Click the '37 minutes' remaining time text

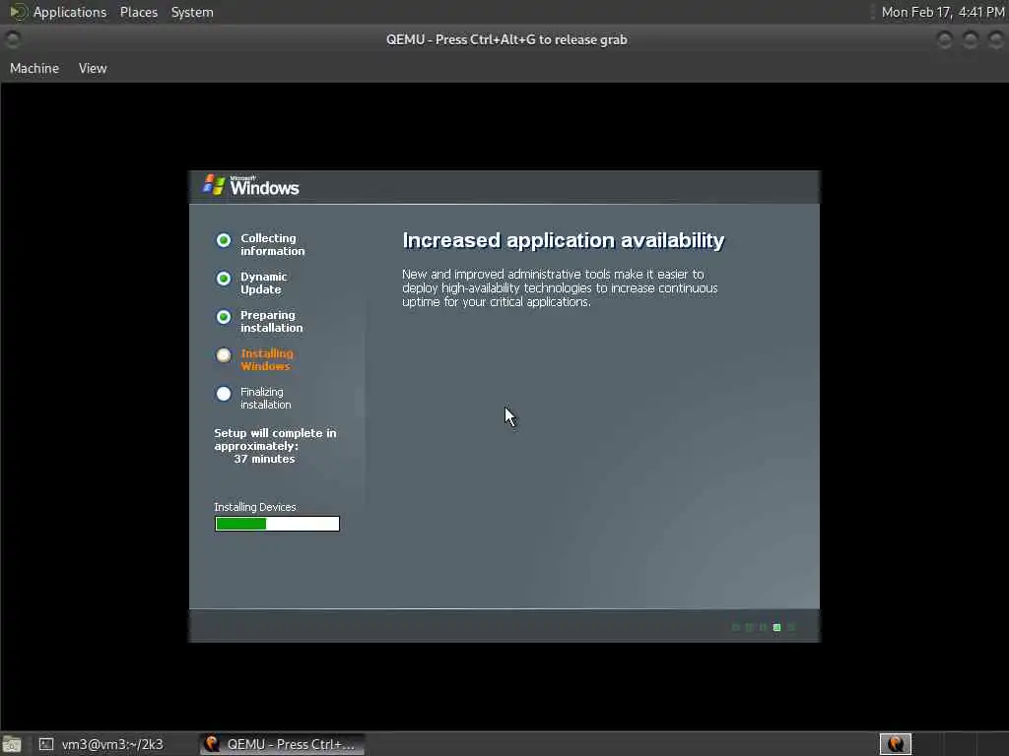click(x=264, y=459)
